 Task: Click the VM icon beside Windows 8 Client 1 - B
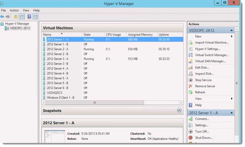click(x=44, y=98)
